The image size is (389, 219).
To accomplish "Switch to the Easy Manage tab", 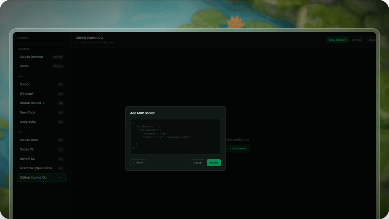I will 337,40.
